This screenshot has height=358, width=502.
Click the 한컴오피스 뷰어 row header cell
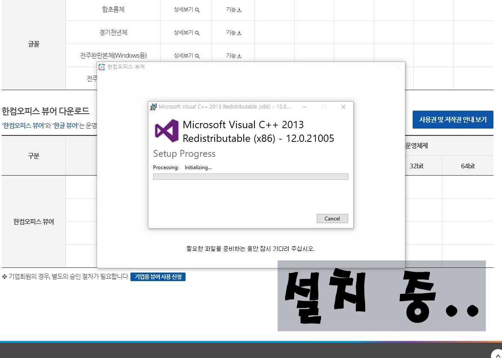tap(34, 222)
